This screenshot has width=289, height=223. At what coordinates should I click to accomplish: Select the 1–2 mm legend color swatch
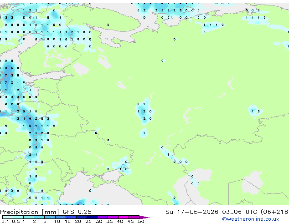(x=29, y=217)
